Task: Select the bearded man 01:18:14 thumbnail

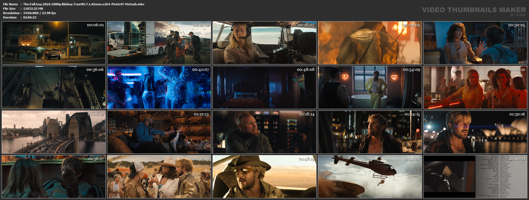Action: tap(264, 132)
